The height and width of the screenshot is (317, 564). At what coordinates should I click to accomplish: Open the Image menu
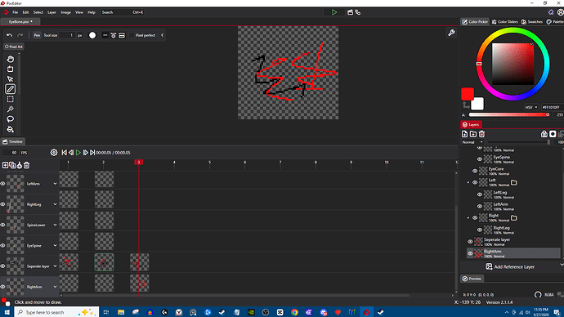pos(66,12)
